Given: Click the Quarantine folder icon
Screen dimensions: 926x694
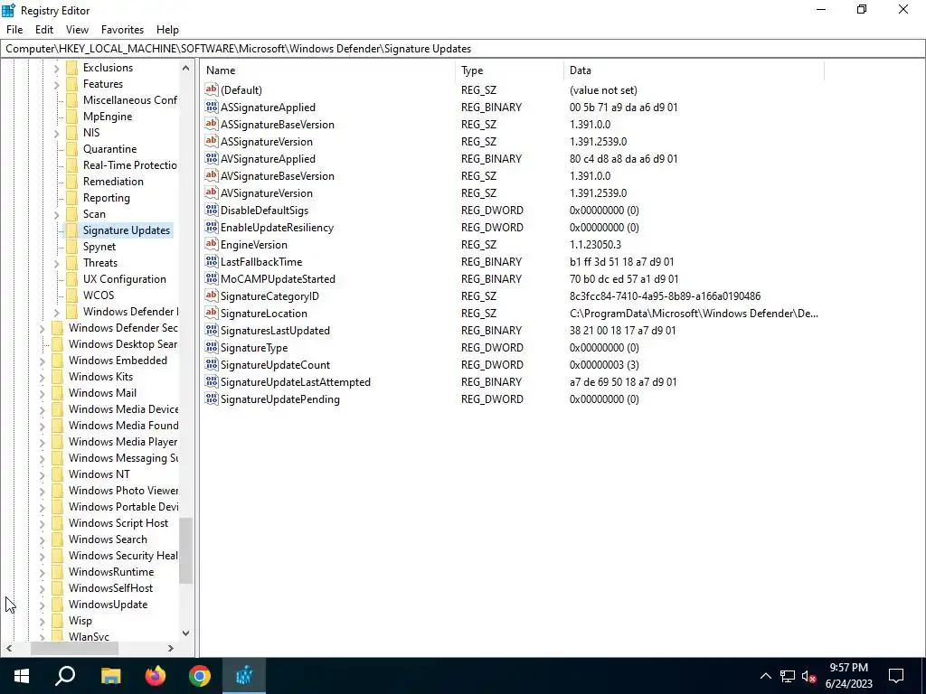Looking at the screenshot, I should click(x=72, y=149).
